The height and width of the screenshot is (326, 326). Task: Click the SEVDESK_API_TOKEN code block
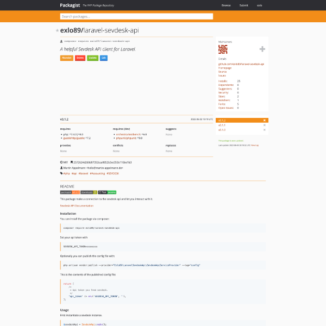click(x=163, y=247)
